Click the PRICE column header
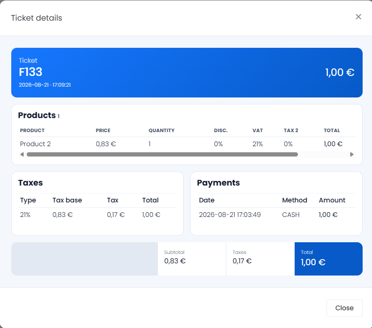372x328 pixels. tap(103, 130)
